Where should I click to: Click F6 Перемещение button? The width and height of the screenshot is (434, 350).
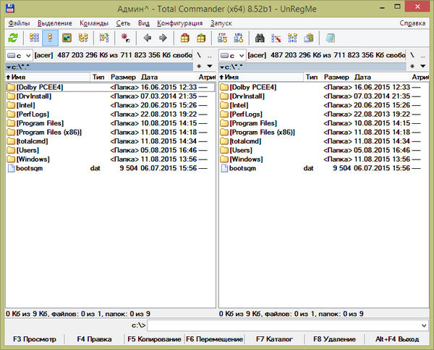(x=214, y=339)
